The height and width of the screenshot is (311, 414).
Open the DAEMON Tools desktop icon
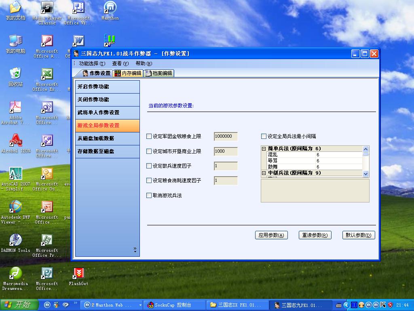tap(15, 241)
